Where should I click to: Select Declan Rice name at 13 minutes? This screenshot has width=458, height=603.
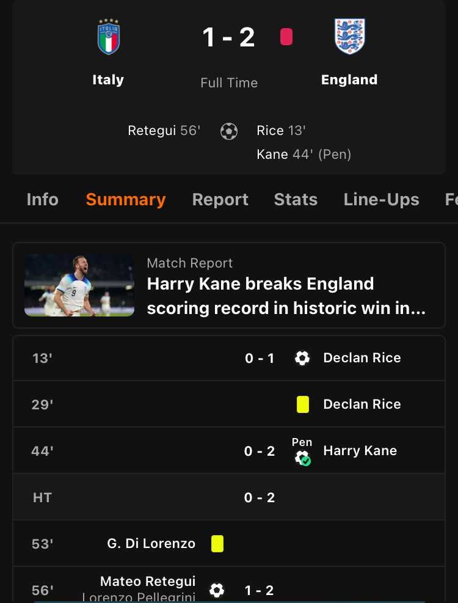tap(362, 357)
